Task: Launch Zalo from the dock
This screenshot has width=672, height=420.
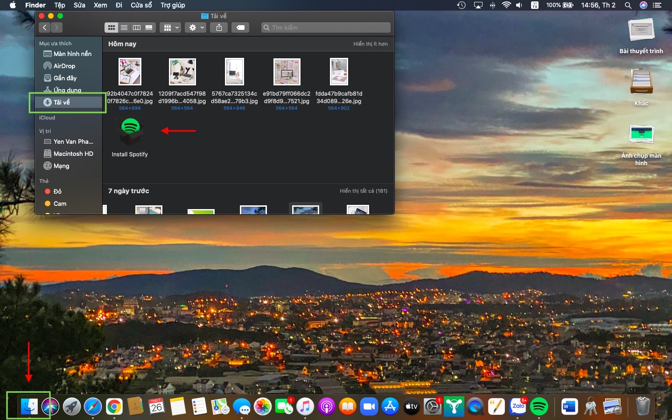Action: (x=518, y=406)
